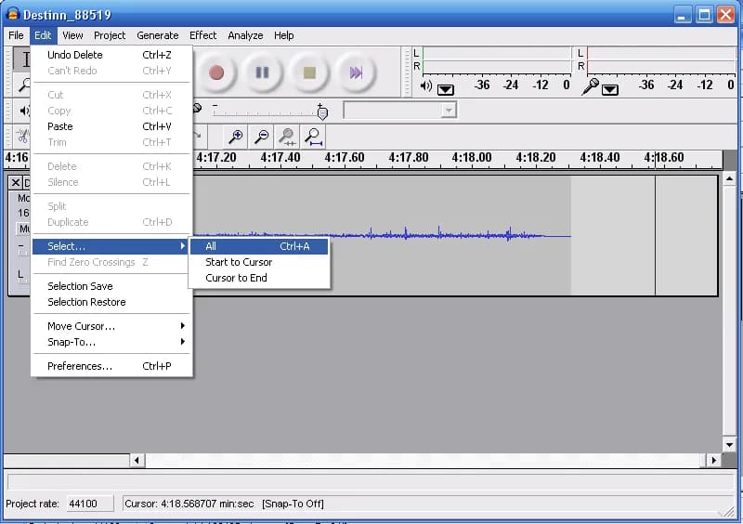Image resolution: width=743 pixels, height=524 pixels.
Task: Choose Select All in the submenu
Action: (x=259, y=246)
